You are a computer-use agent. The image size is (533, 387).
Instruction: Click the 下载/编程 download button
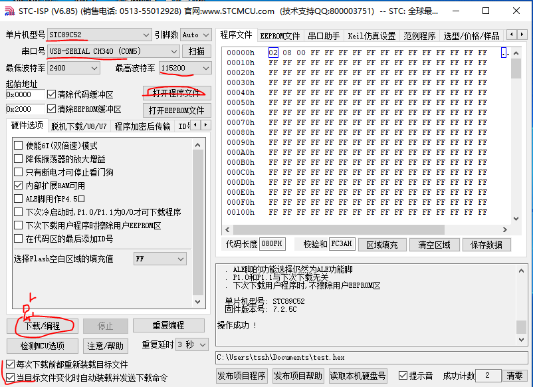tap(43, 326)
